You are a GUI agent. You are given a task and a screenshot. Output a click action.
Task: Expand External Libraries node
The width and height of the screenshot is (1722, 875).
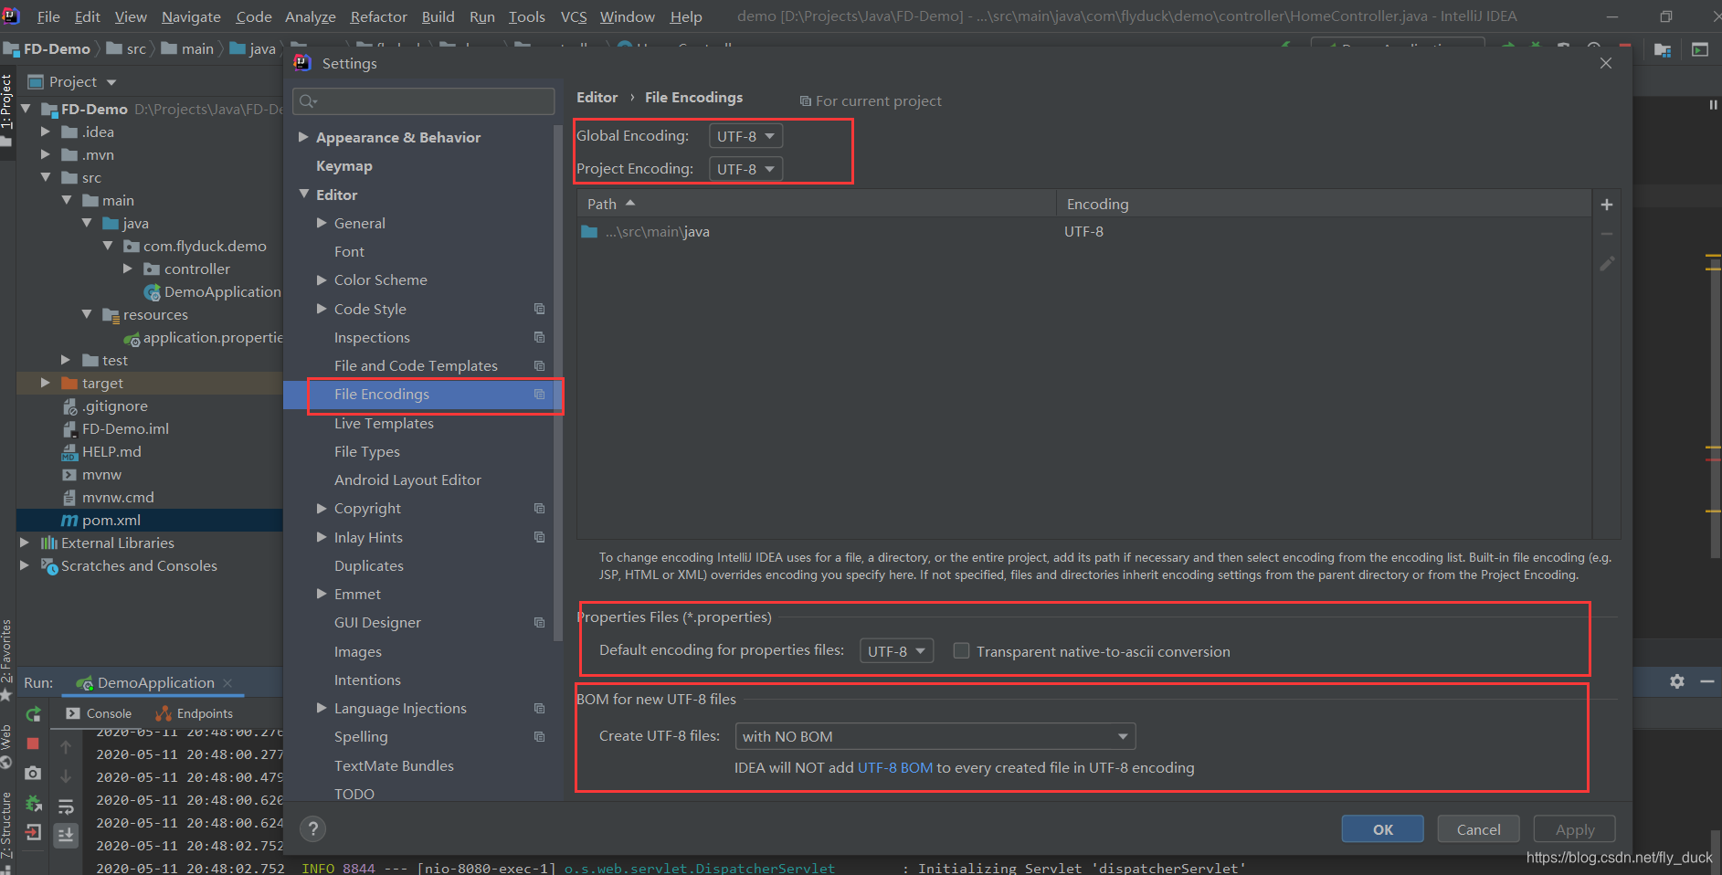(x=25, y=543)
